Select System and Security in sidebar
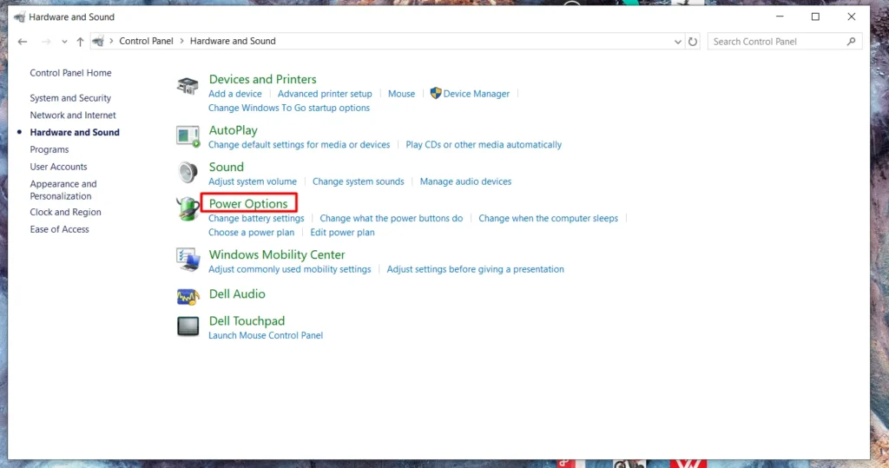The width and height of the screenshot is (889, 468). 70,98
